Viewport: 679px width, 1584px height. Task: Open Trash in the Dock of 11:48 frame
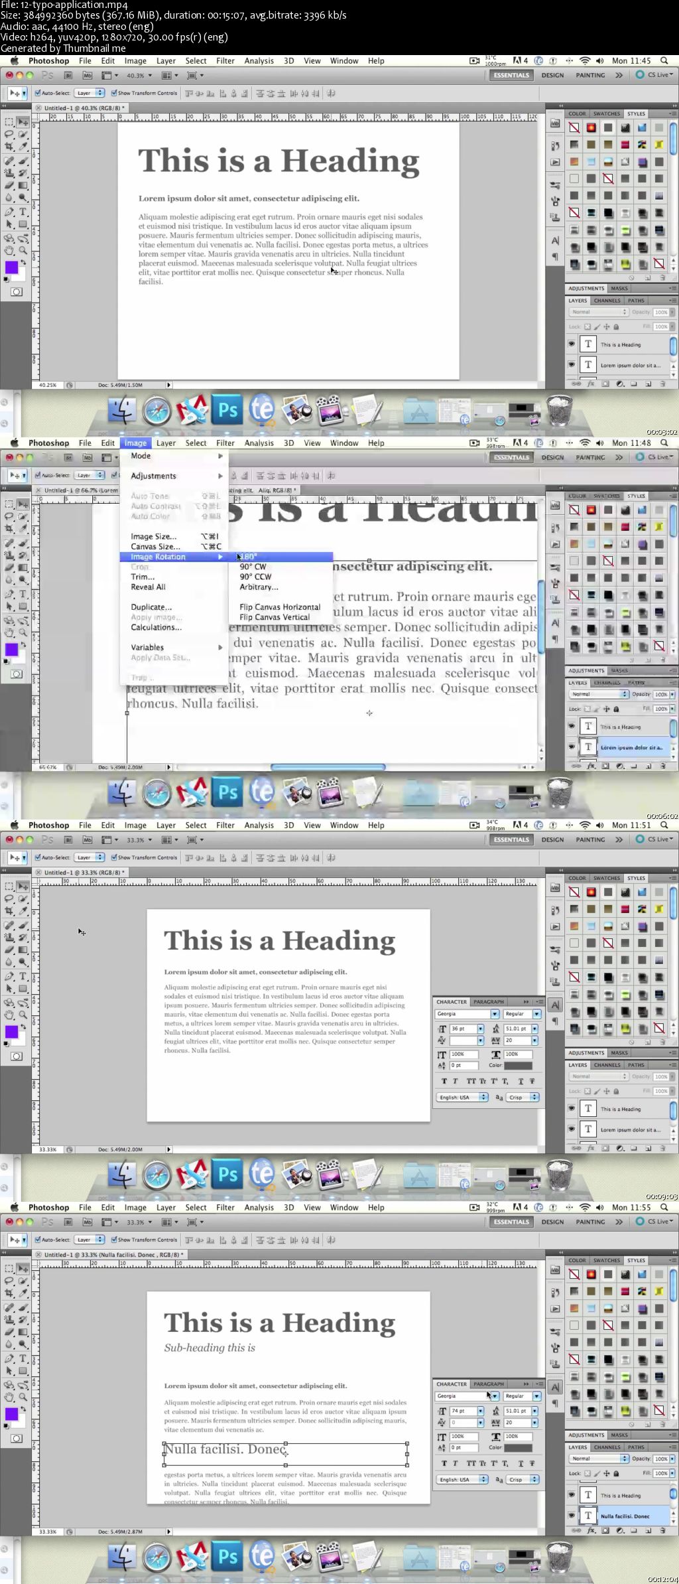pyautogui.click(x=560, y=793)
